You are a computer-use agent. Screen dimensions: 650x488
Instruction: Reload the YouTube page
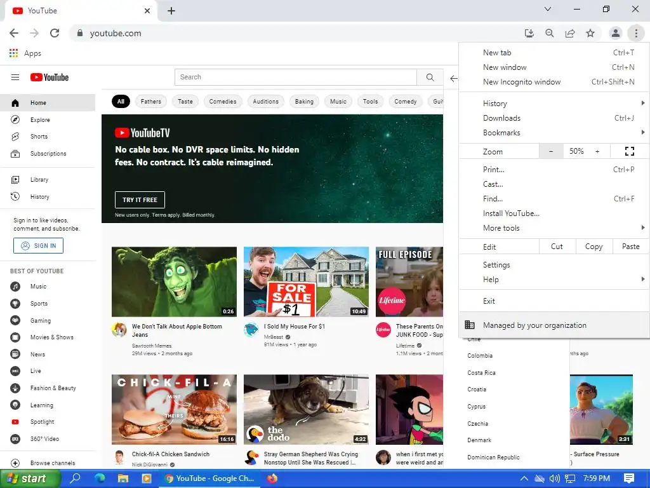pyautogui.click(x=55, y=33)
